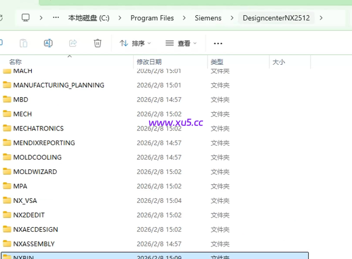
Task: Click the This PC monitor icon
Action: pos(26,18)
